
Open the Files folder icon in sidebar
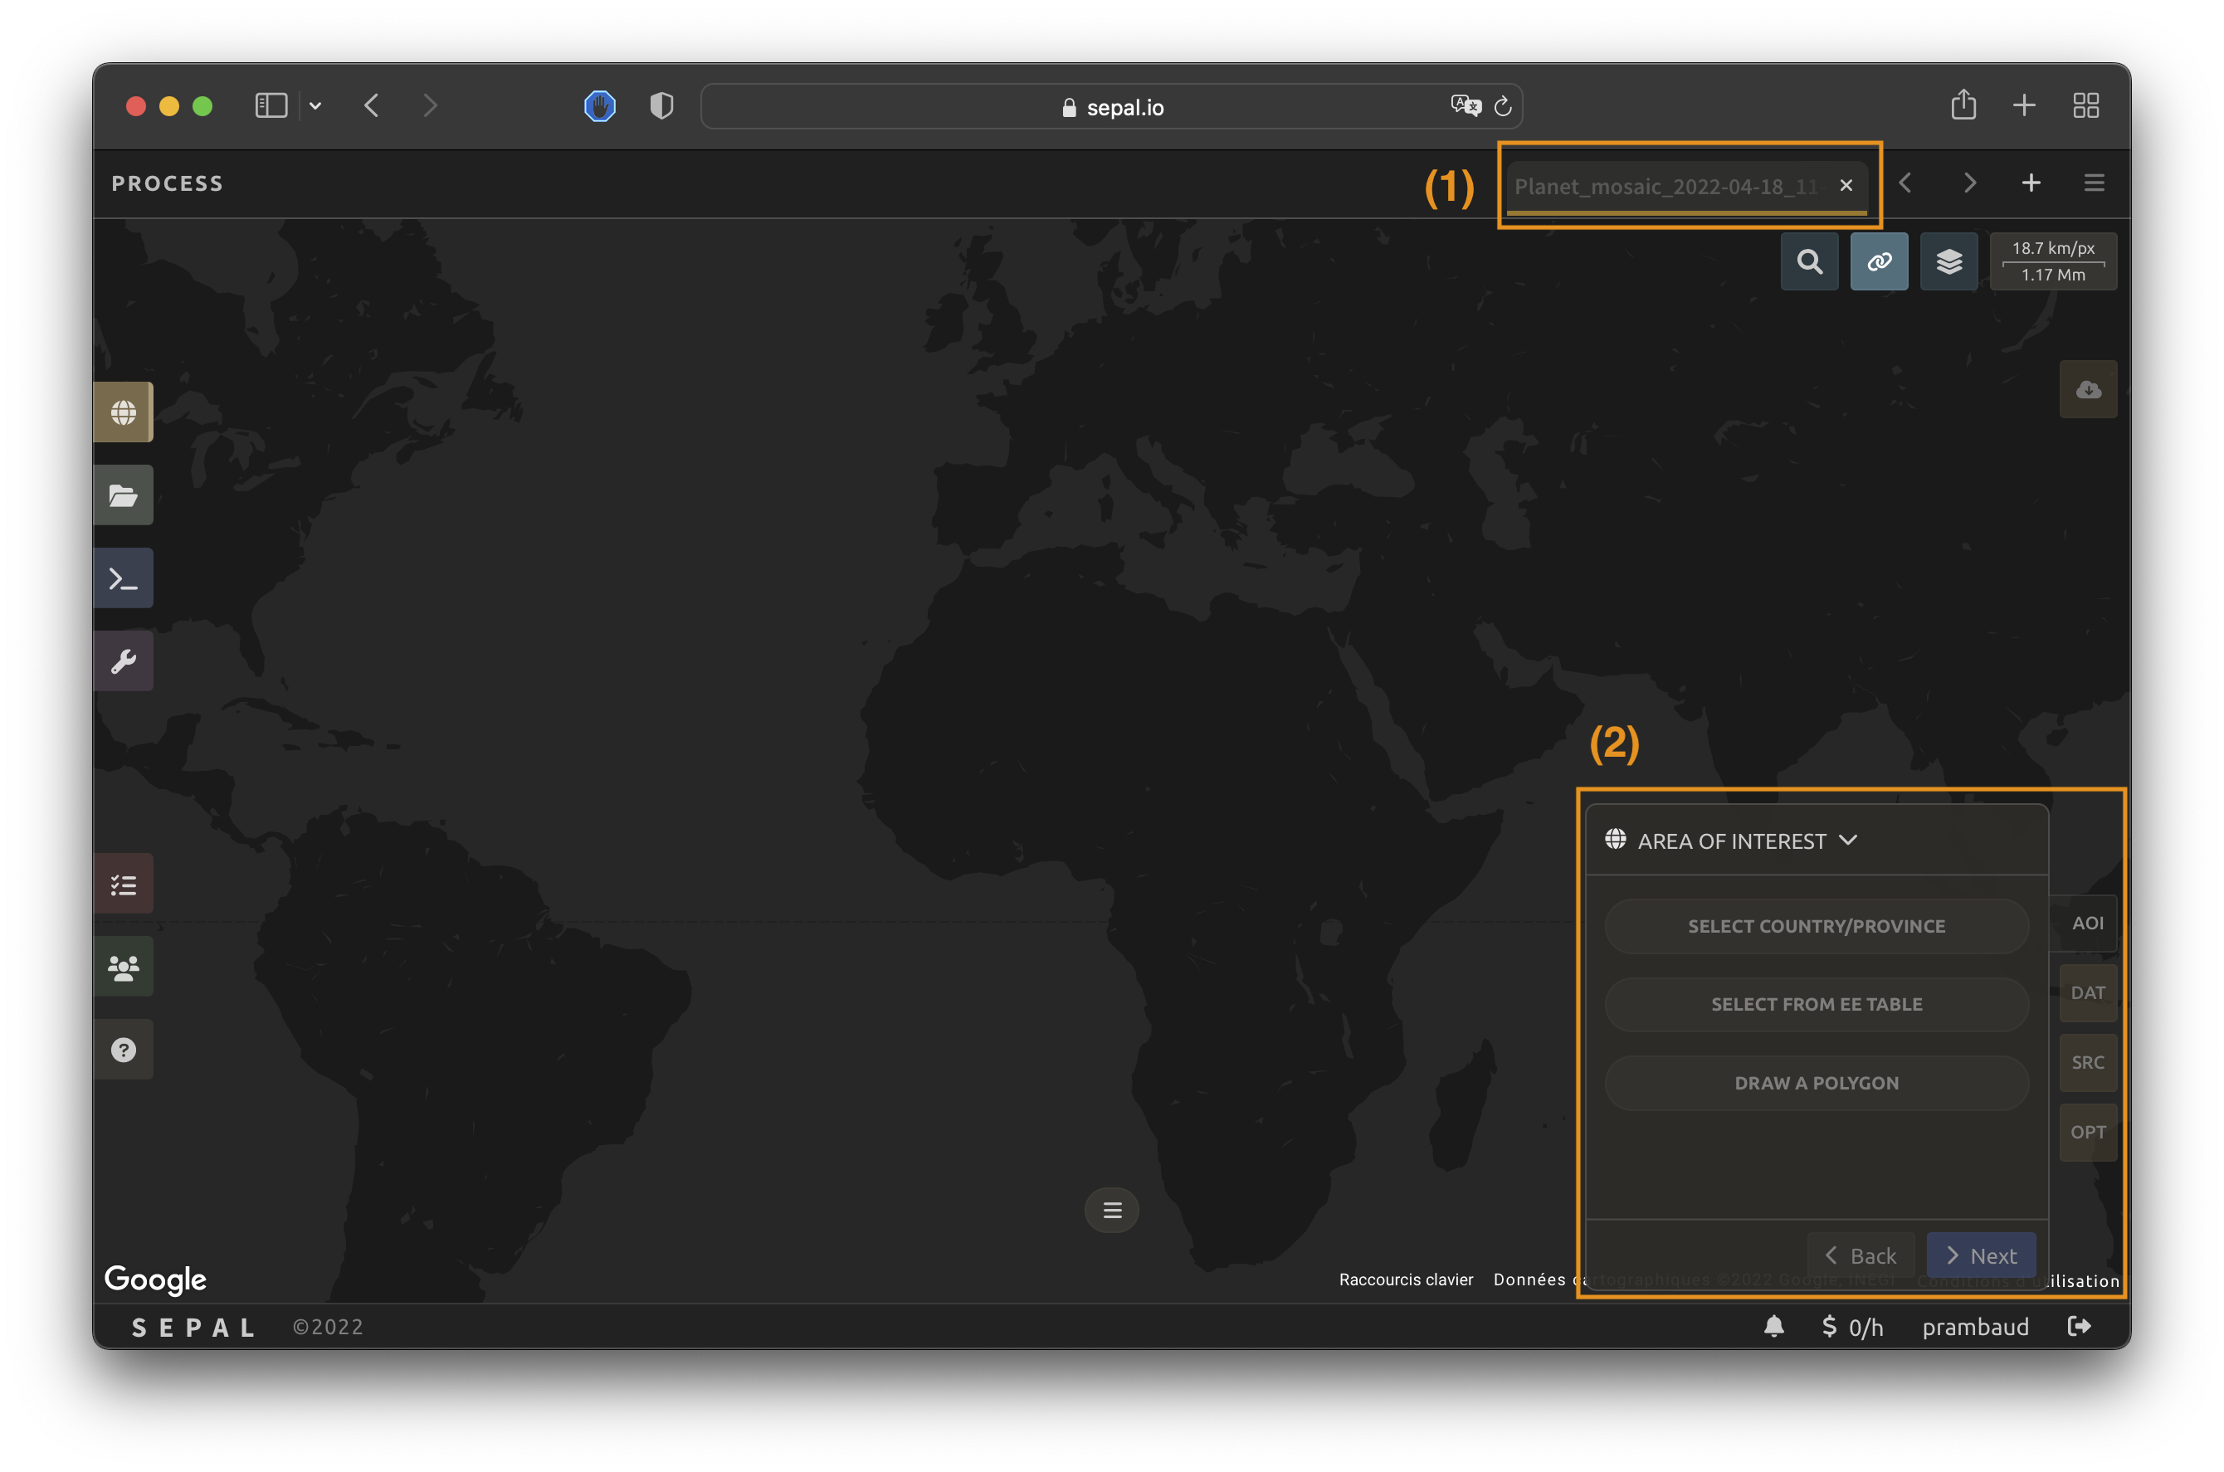point(123,495)
